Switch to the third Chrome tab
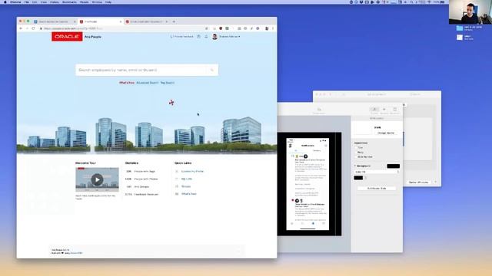 point(147,21)
